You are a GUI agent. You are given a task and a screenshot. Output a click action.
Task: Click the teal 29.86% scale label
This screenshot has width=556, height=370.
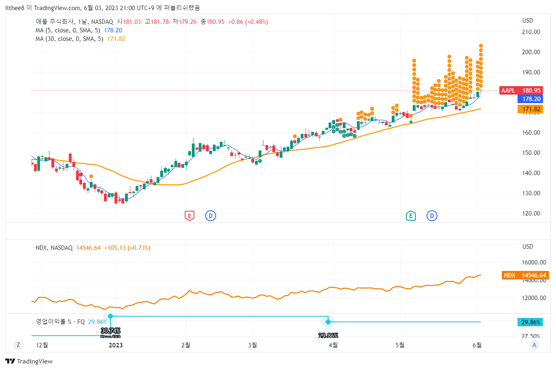[x=530, y=322]
